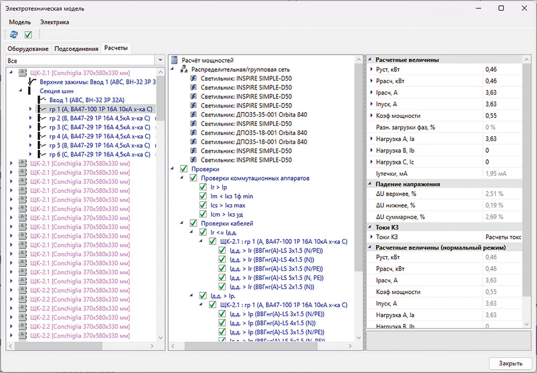Open the Все filter dropdown

[159, 61]
